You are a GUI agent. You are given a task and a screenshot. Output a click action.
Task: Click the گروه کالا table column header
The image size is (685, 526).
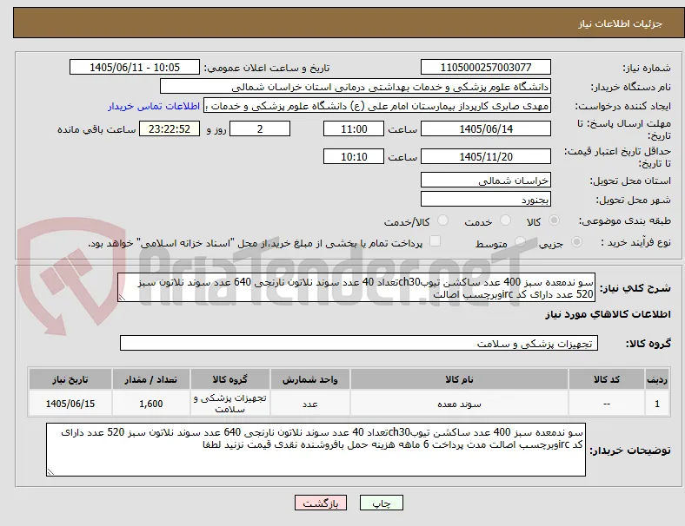pyautogui.click(x=230, y=379)
